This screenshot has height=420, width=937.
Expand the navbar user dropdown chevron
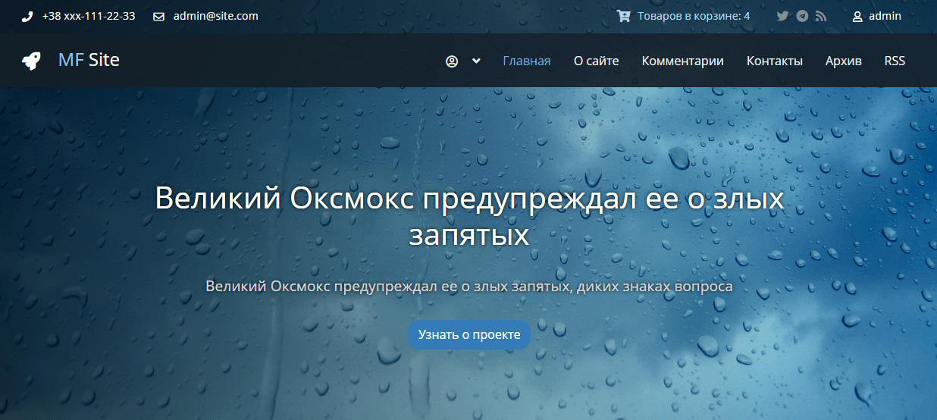476,61
